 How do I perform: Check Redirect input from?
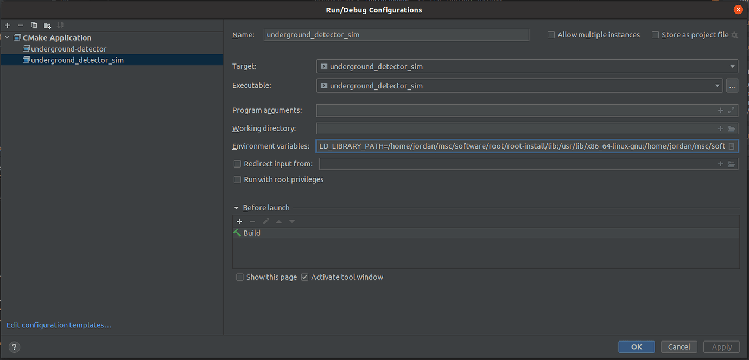(237, 163)
